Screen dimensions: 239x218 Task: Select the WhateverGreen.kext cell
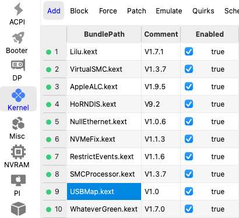(x=104, y=209)
